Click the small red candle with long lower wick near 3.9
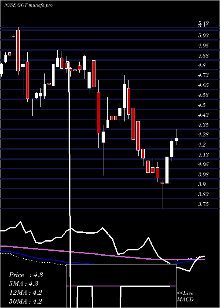The image size is (220, 308). [162, 183]
